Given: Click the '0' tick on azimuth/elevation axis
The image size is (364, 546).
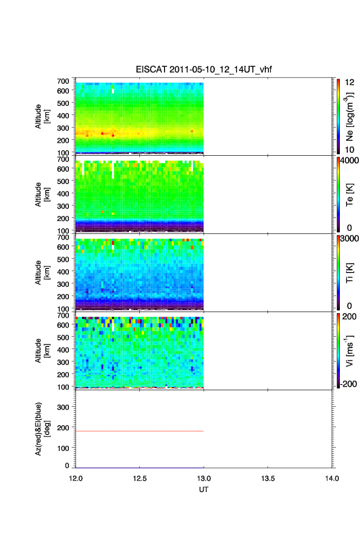Looking at the screenshot, I should tap(67, 466).
